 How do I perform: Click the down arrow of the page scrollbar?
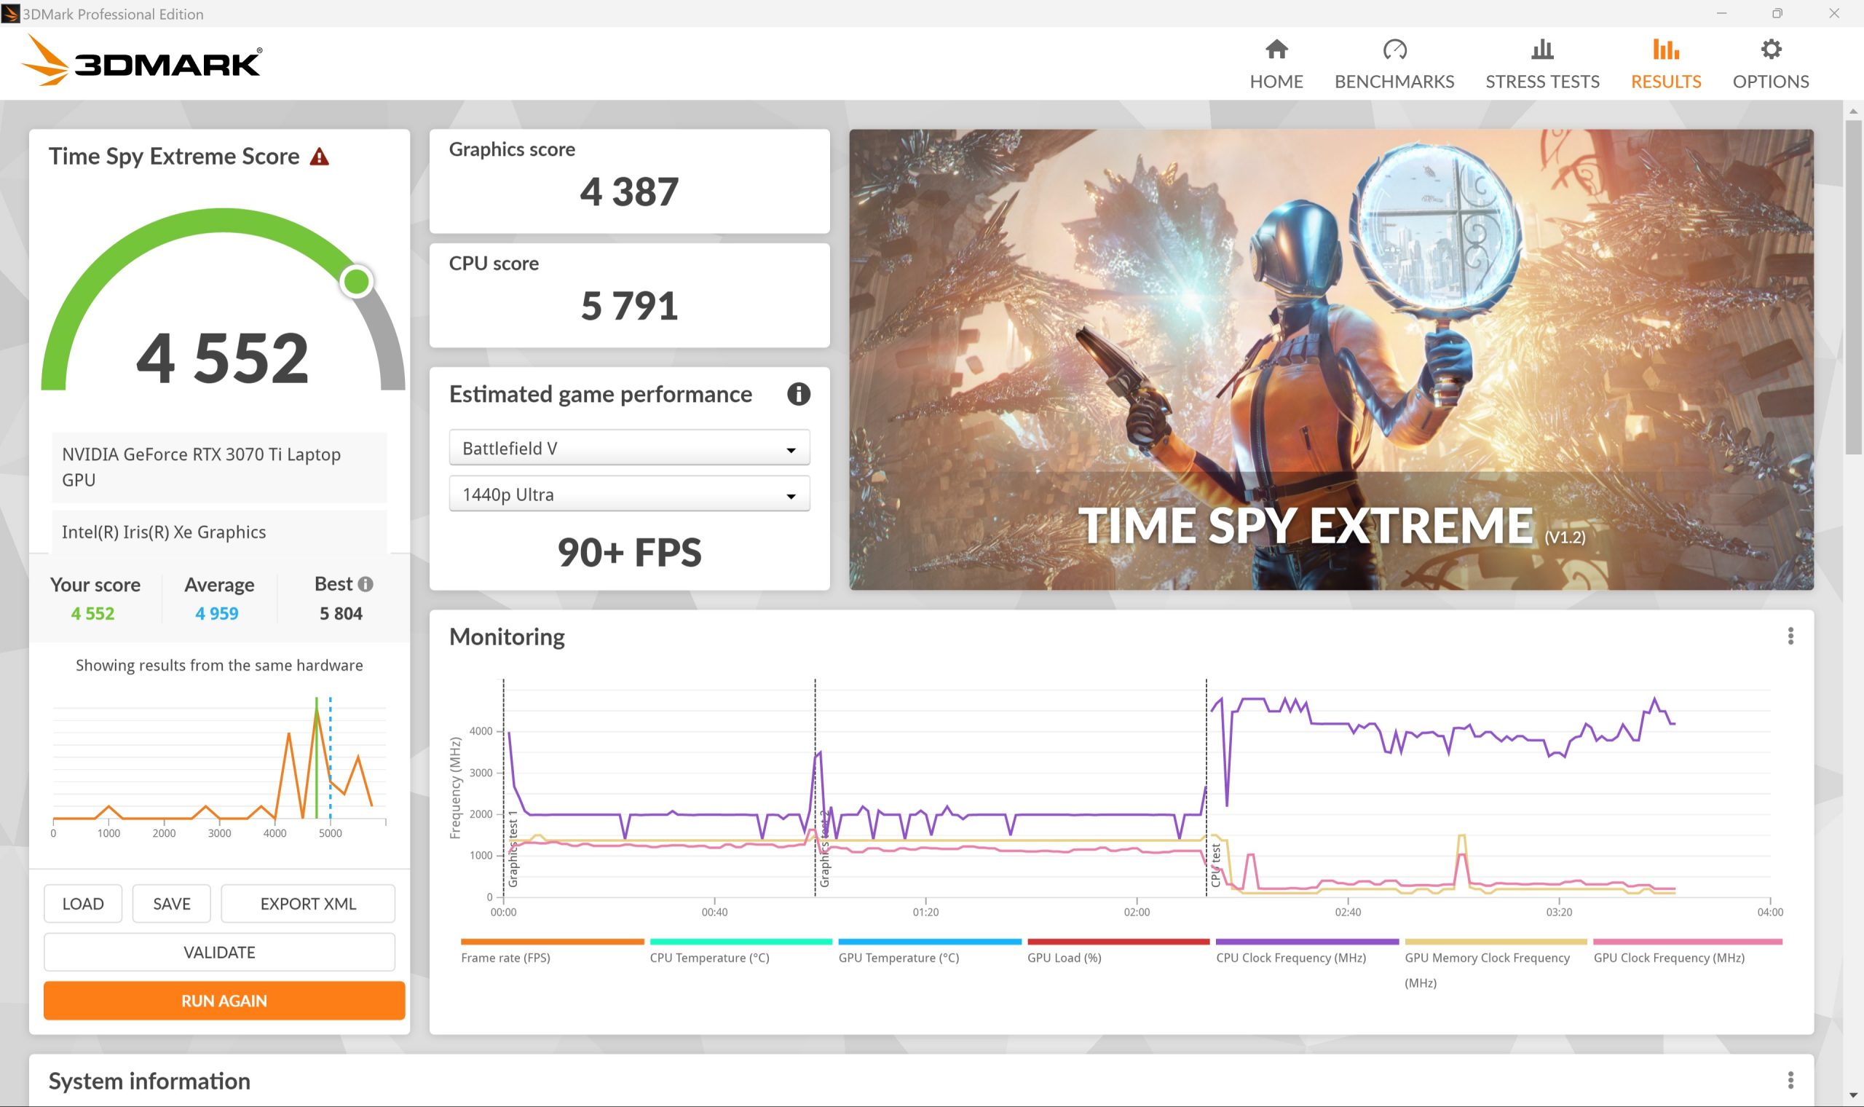click(x=1853, y=1096)
